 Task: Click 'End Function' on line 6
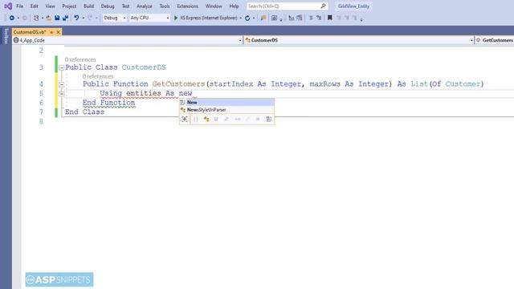[x=109, y=103]
